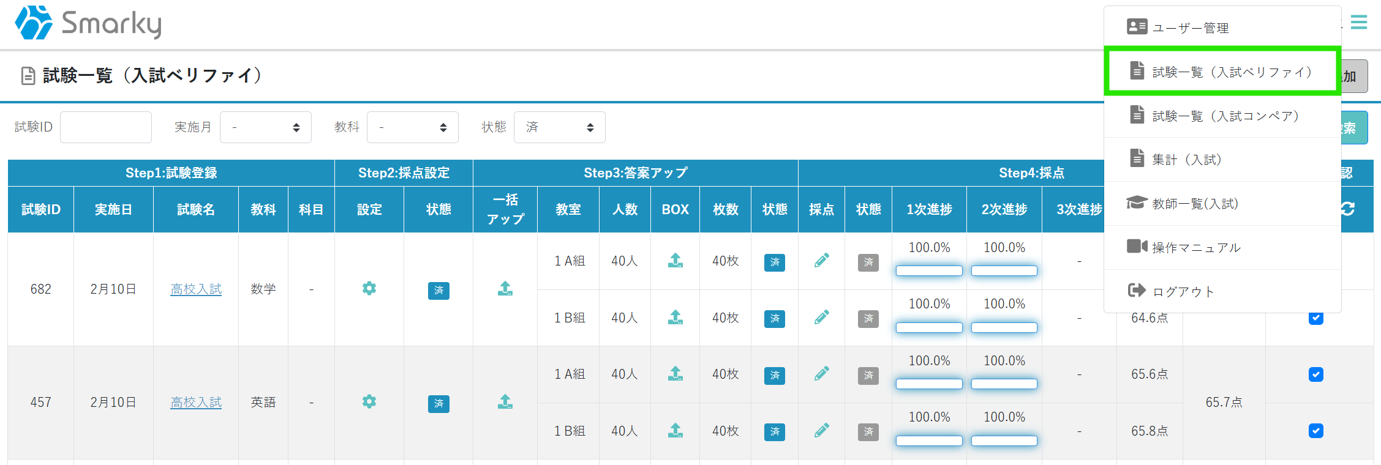Viewport: 1381px width, 465px height.
Task: Click BOX upload icon for exam 457 1B組
Action: pos(675,431)
